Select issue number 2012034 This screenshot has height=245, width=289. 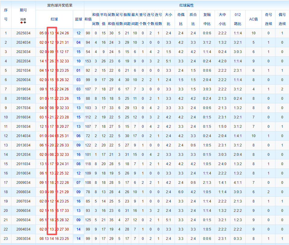[x=23, y=155]
